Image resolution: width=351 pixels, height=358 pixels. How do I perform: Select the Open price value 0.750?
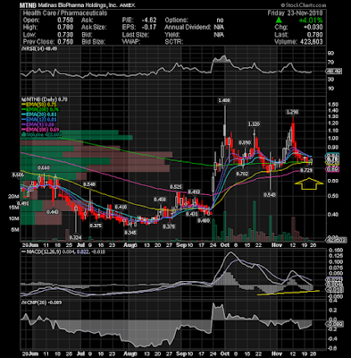65,21
